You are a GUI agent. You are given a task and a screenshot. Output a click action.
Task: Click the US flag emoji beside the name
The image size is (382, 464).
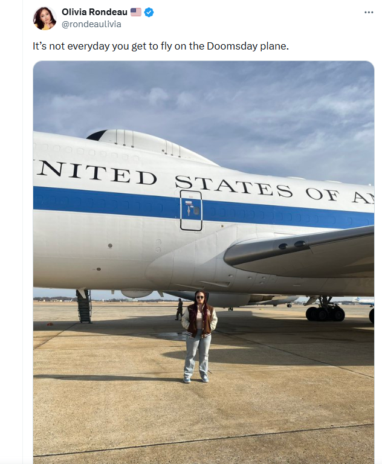click(136, 12)
